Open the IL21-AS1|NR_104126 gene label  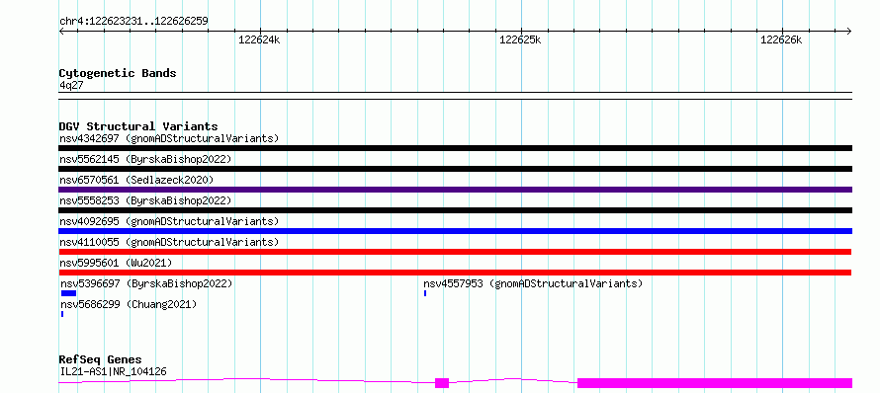click(113, 371)
